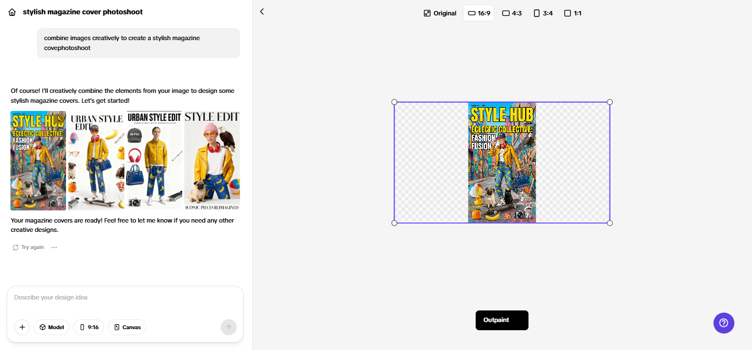Click the Outpaint button
This screenshot has height=350, width=752.
click(x=502, y=320)
